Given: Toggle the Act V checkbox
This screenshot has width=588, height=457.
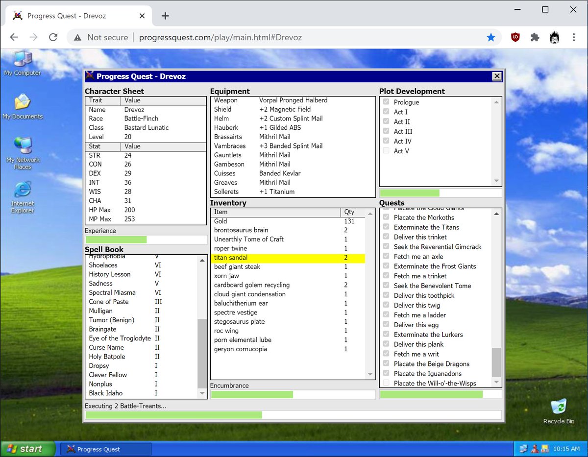Looking at the screenshot, I should tap(387, 151).
